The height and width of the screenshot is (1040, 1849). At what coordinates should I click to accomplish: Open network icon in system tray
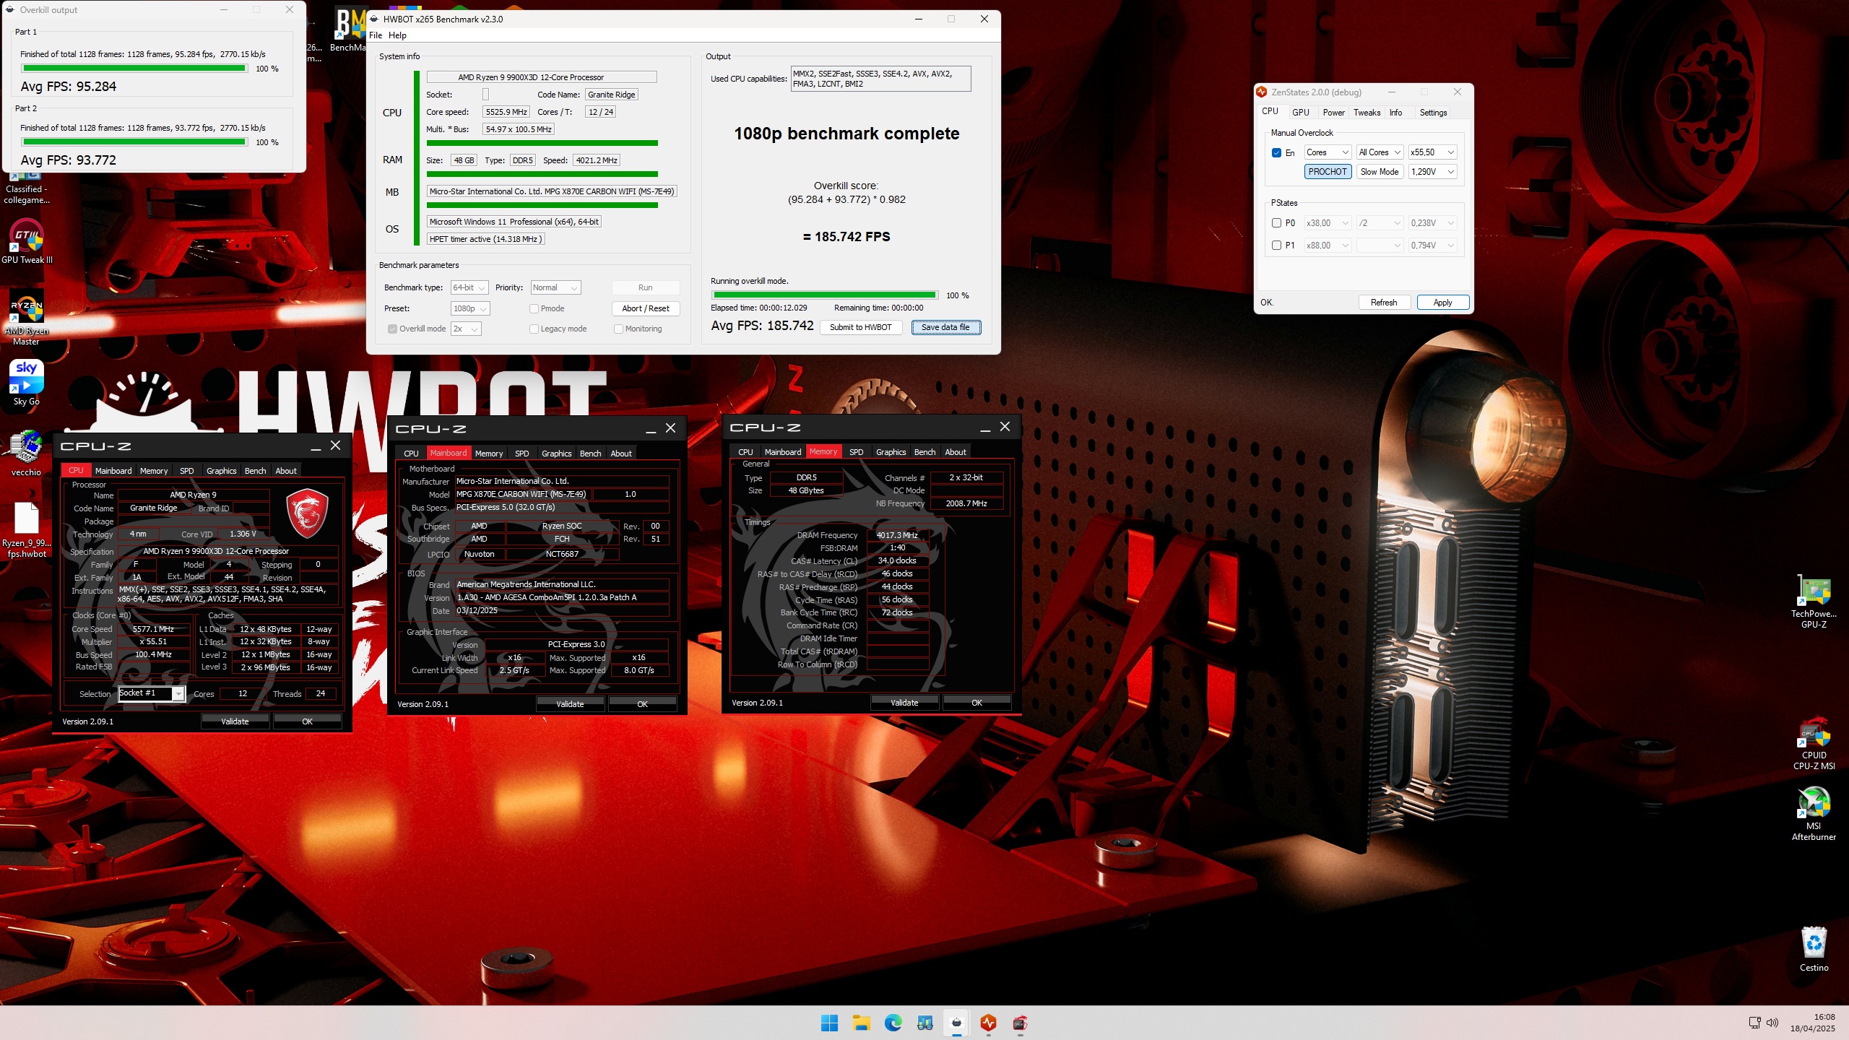(x=1754, y=1023)
